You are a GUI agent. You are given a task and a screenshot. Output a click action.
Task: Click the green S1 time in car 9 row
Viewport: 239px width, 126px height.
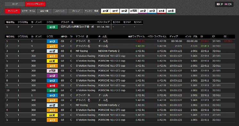click(205, 46)
